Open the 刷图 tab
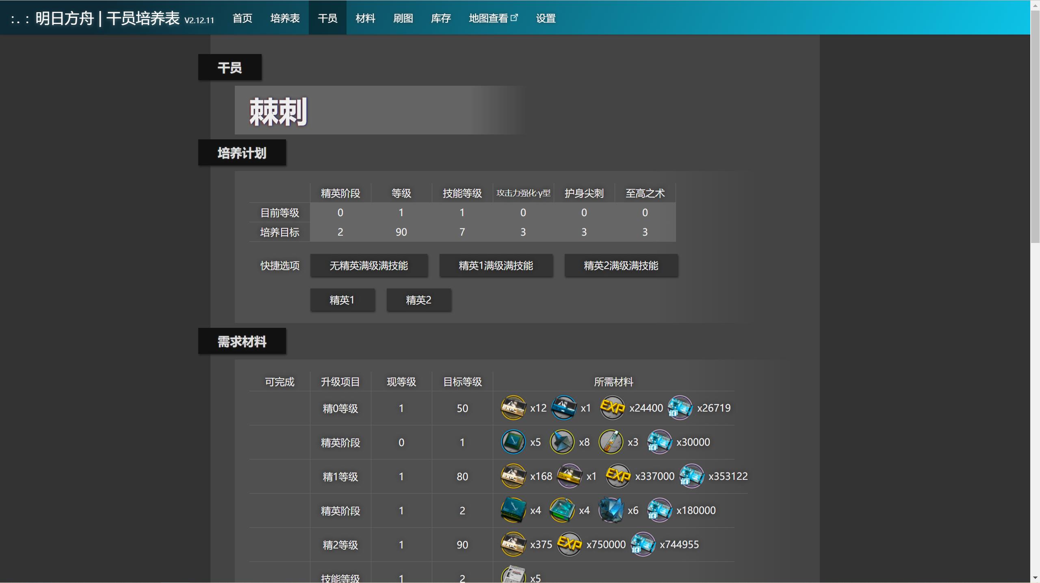This screenshot has width=1040, height=583. pyautogui.click(x=403, y=18)
